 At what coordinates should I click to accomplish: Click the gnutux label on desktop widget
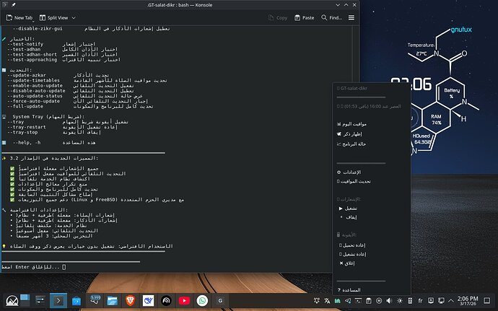coord(461,30)
